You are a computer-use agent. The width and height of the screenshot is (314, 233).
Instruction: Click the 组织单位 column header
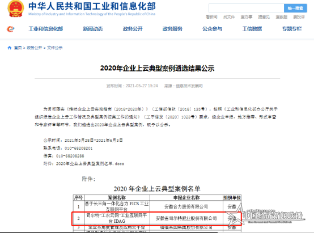click(x=232, y=198)
